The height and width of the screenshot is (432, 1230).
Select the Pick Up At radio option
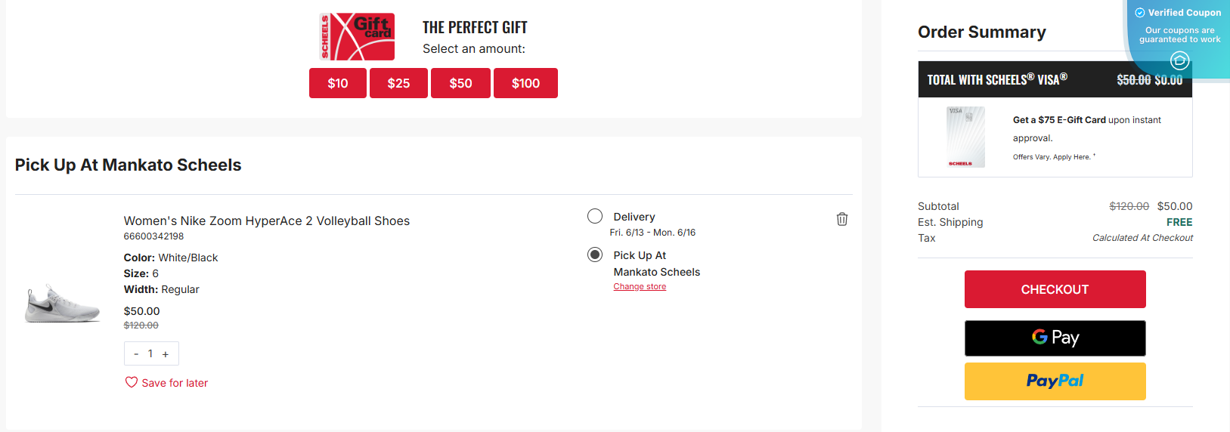(595, 255)
